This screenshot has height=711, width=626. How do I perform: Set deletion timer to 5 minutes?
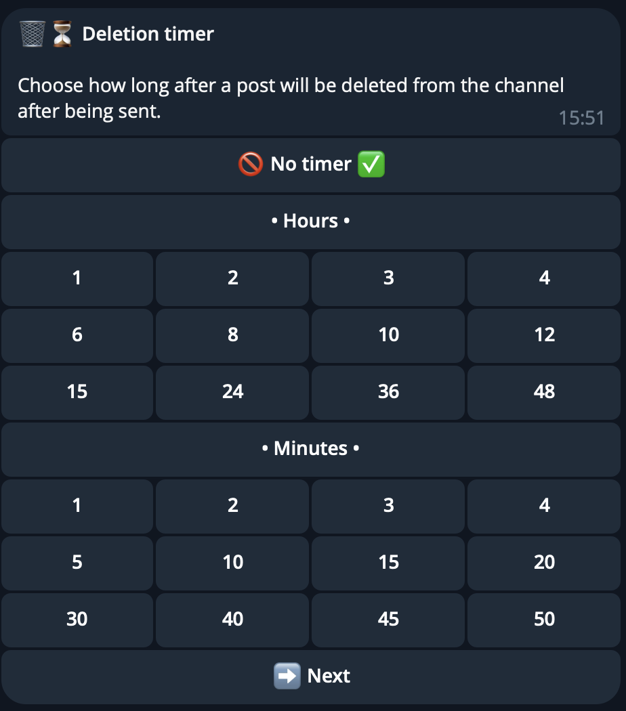click(x=77, y=563)
